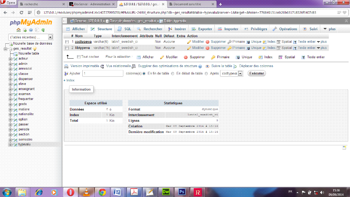Image resolution: width=350 pixels, height=197 pixels.
Task: Click the volume icon in system tray
Action: click(322, 192)
